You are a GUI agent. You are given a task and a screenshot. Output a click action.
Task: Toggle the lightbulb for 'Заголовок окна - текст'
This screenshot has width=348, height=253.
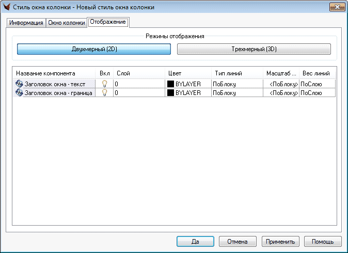pos(104,83)
